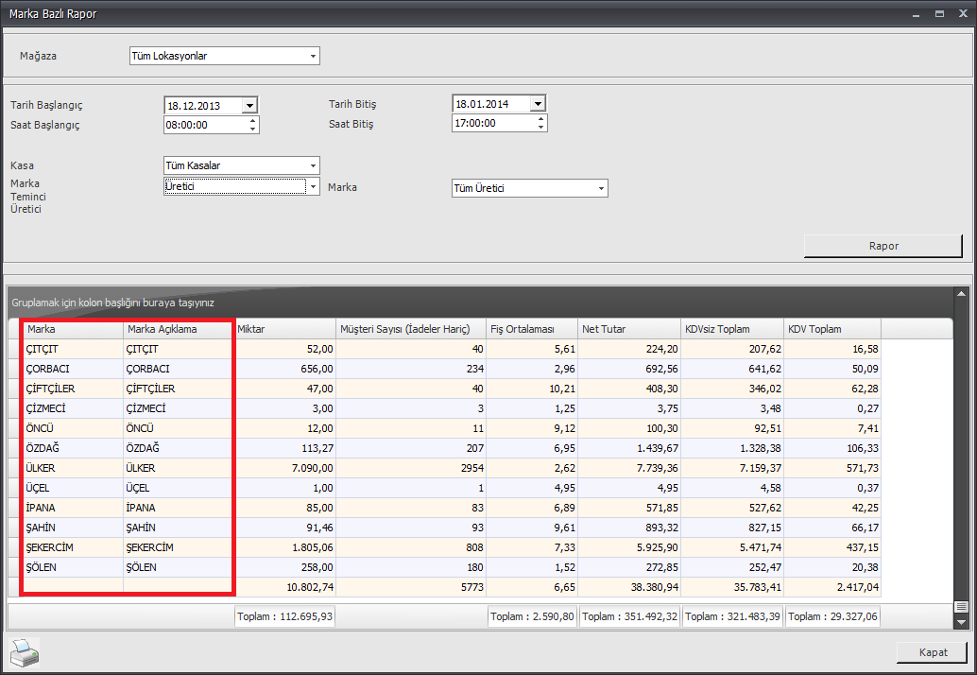The width and height of the screenshot is (977, 675).
Task: Click KDV Toplam value 42,25 for İPANA
Action: point(832,508)
